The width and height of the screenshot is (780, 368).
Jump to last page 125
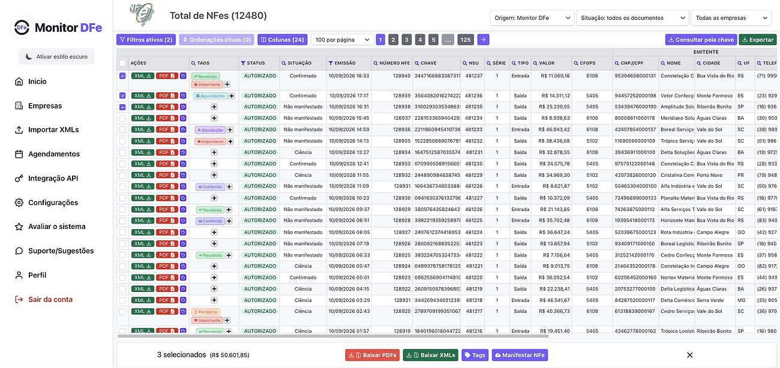(x=466, y=40)
